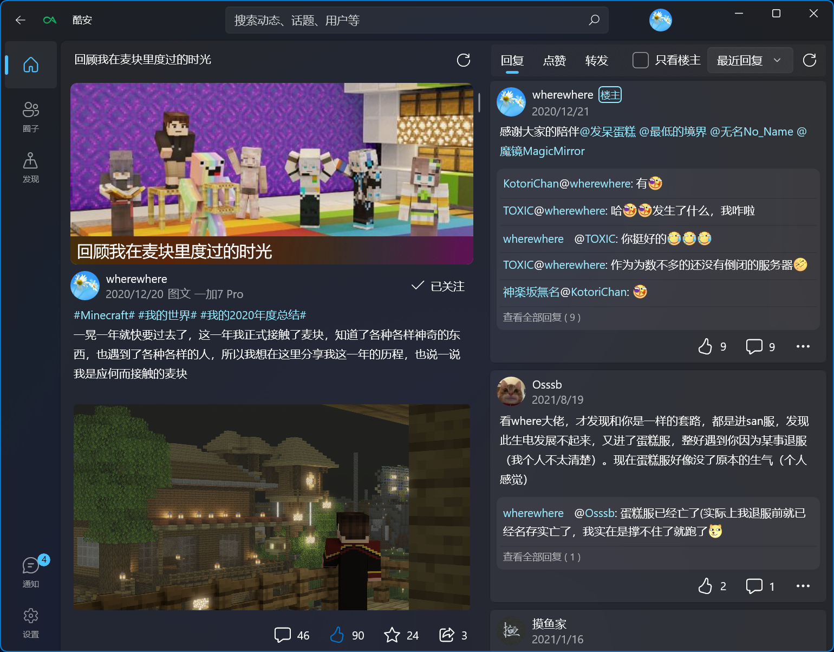
Task: Open the Minecraft header cover image
Action: pyautogui.click(x=272, y=173)
